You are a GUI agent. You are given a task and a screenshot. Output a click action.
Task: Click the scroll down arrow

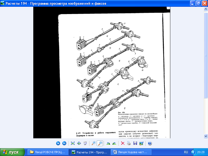click(206, 136)
